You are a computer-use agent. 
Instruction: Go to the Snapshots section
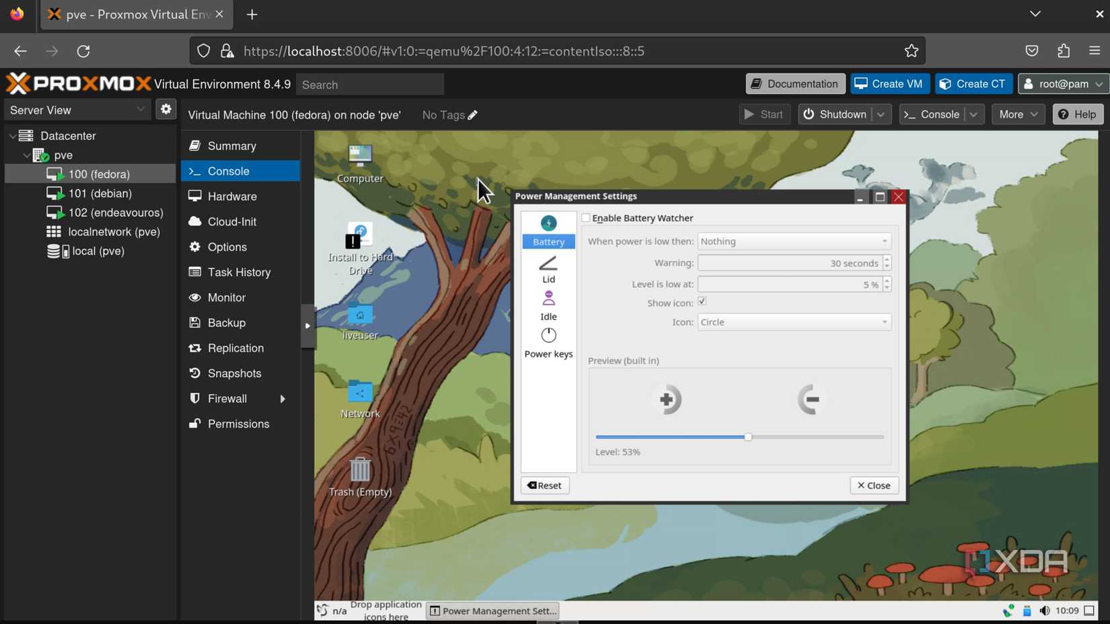click(x=234, y=373)
